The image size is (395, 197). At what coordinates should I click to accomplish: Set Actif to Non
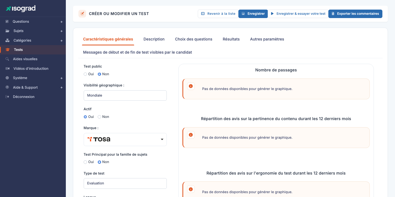point(99,117)
